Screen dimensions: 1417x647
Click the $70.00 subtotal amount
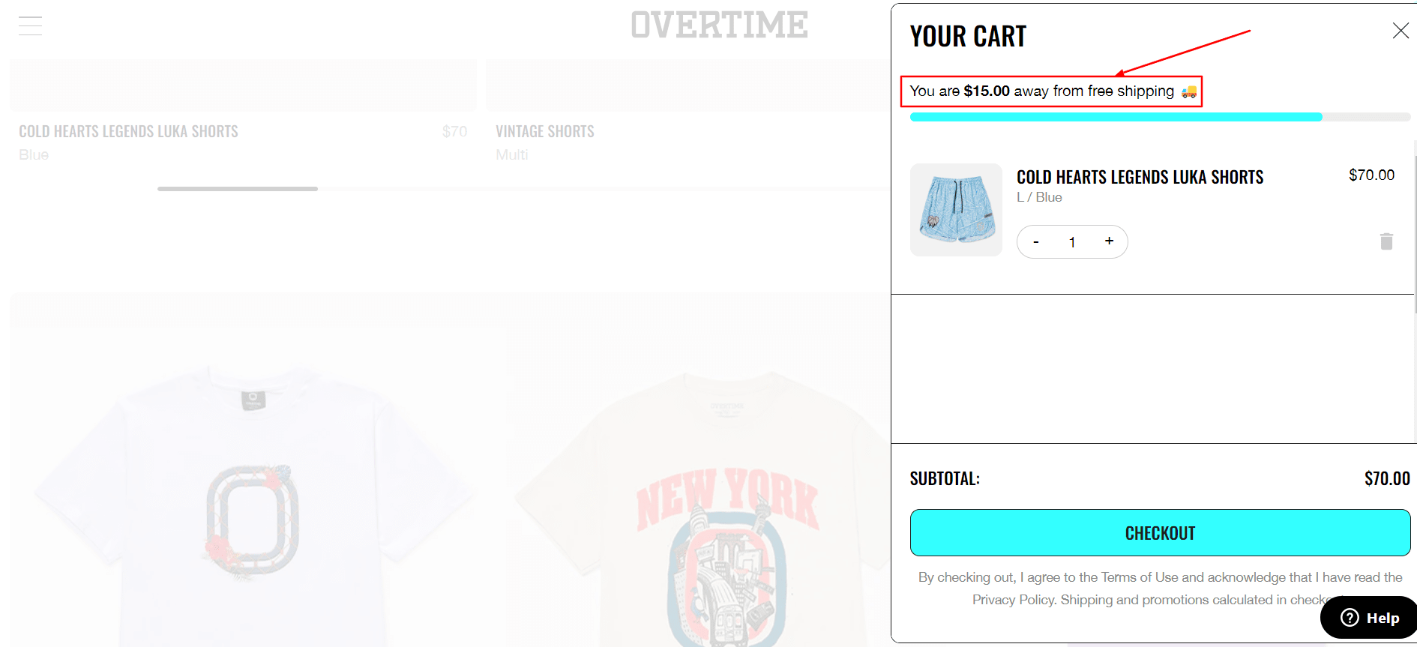click(x=1387, y=478)
